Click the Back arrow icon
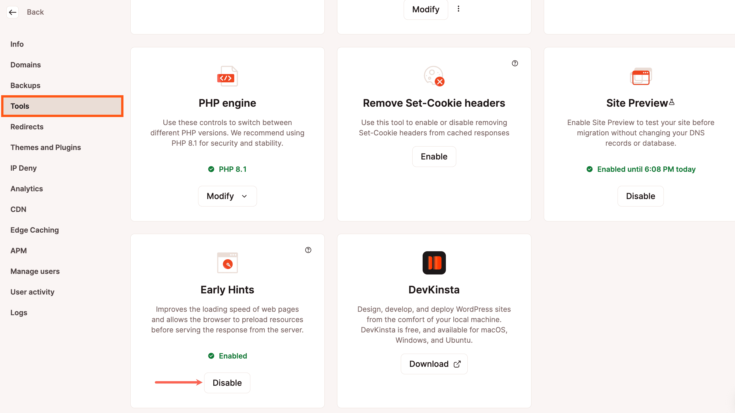The height and width of the screenshot is (413, 735). (12, 11)
